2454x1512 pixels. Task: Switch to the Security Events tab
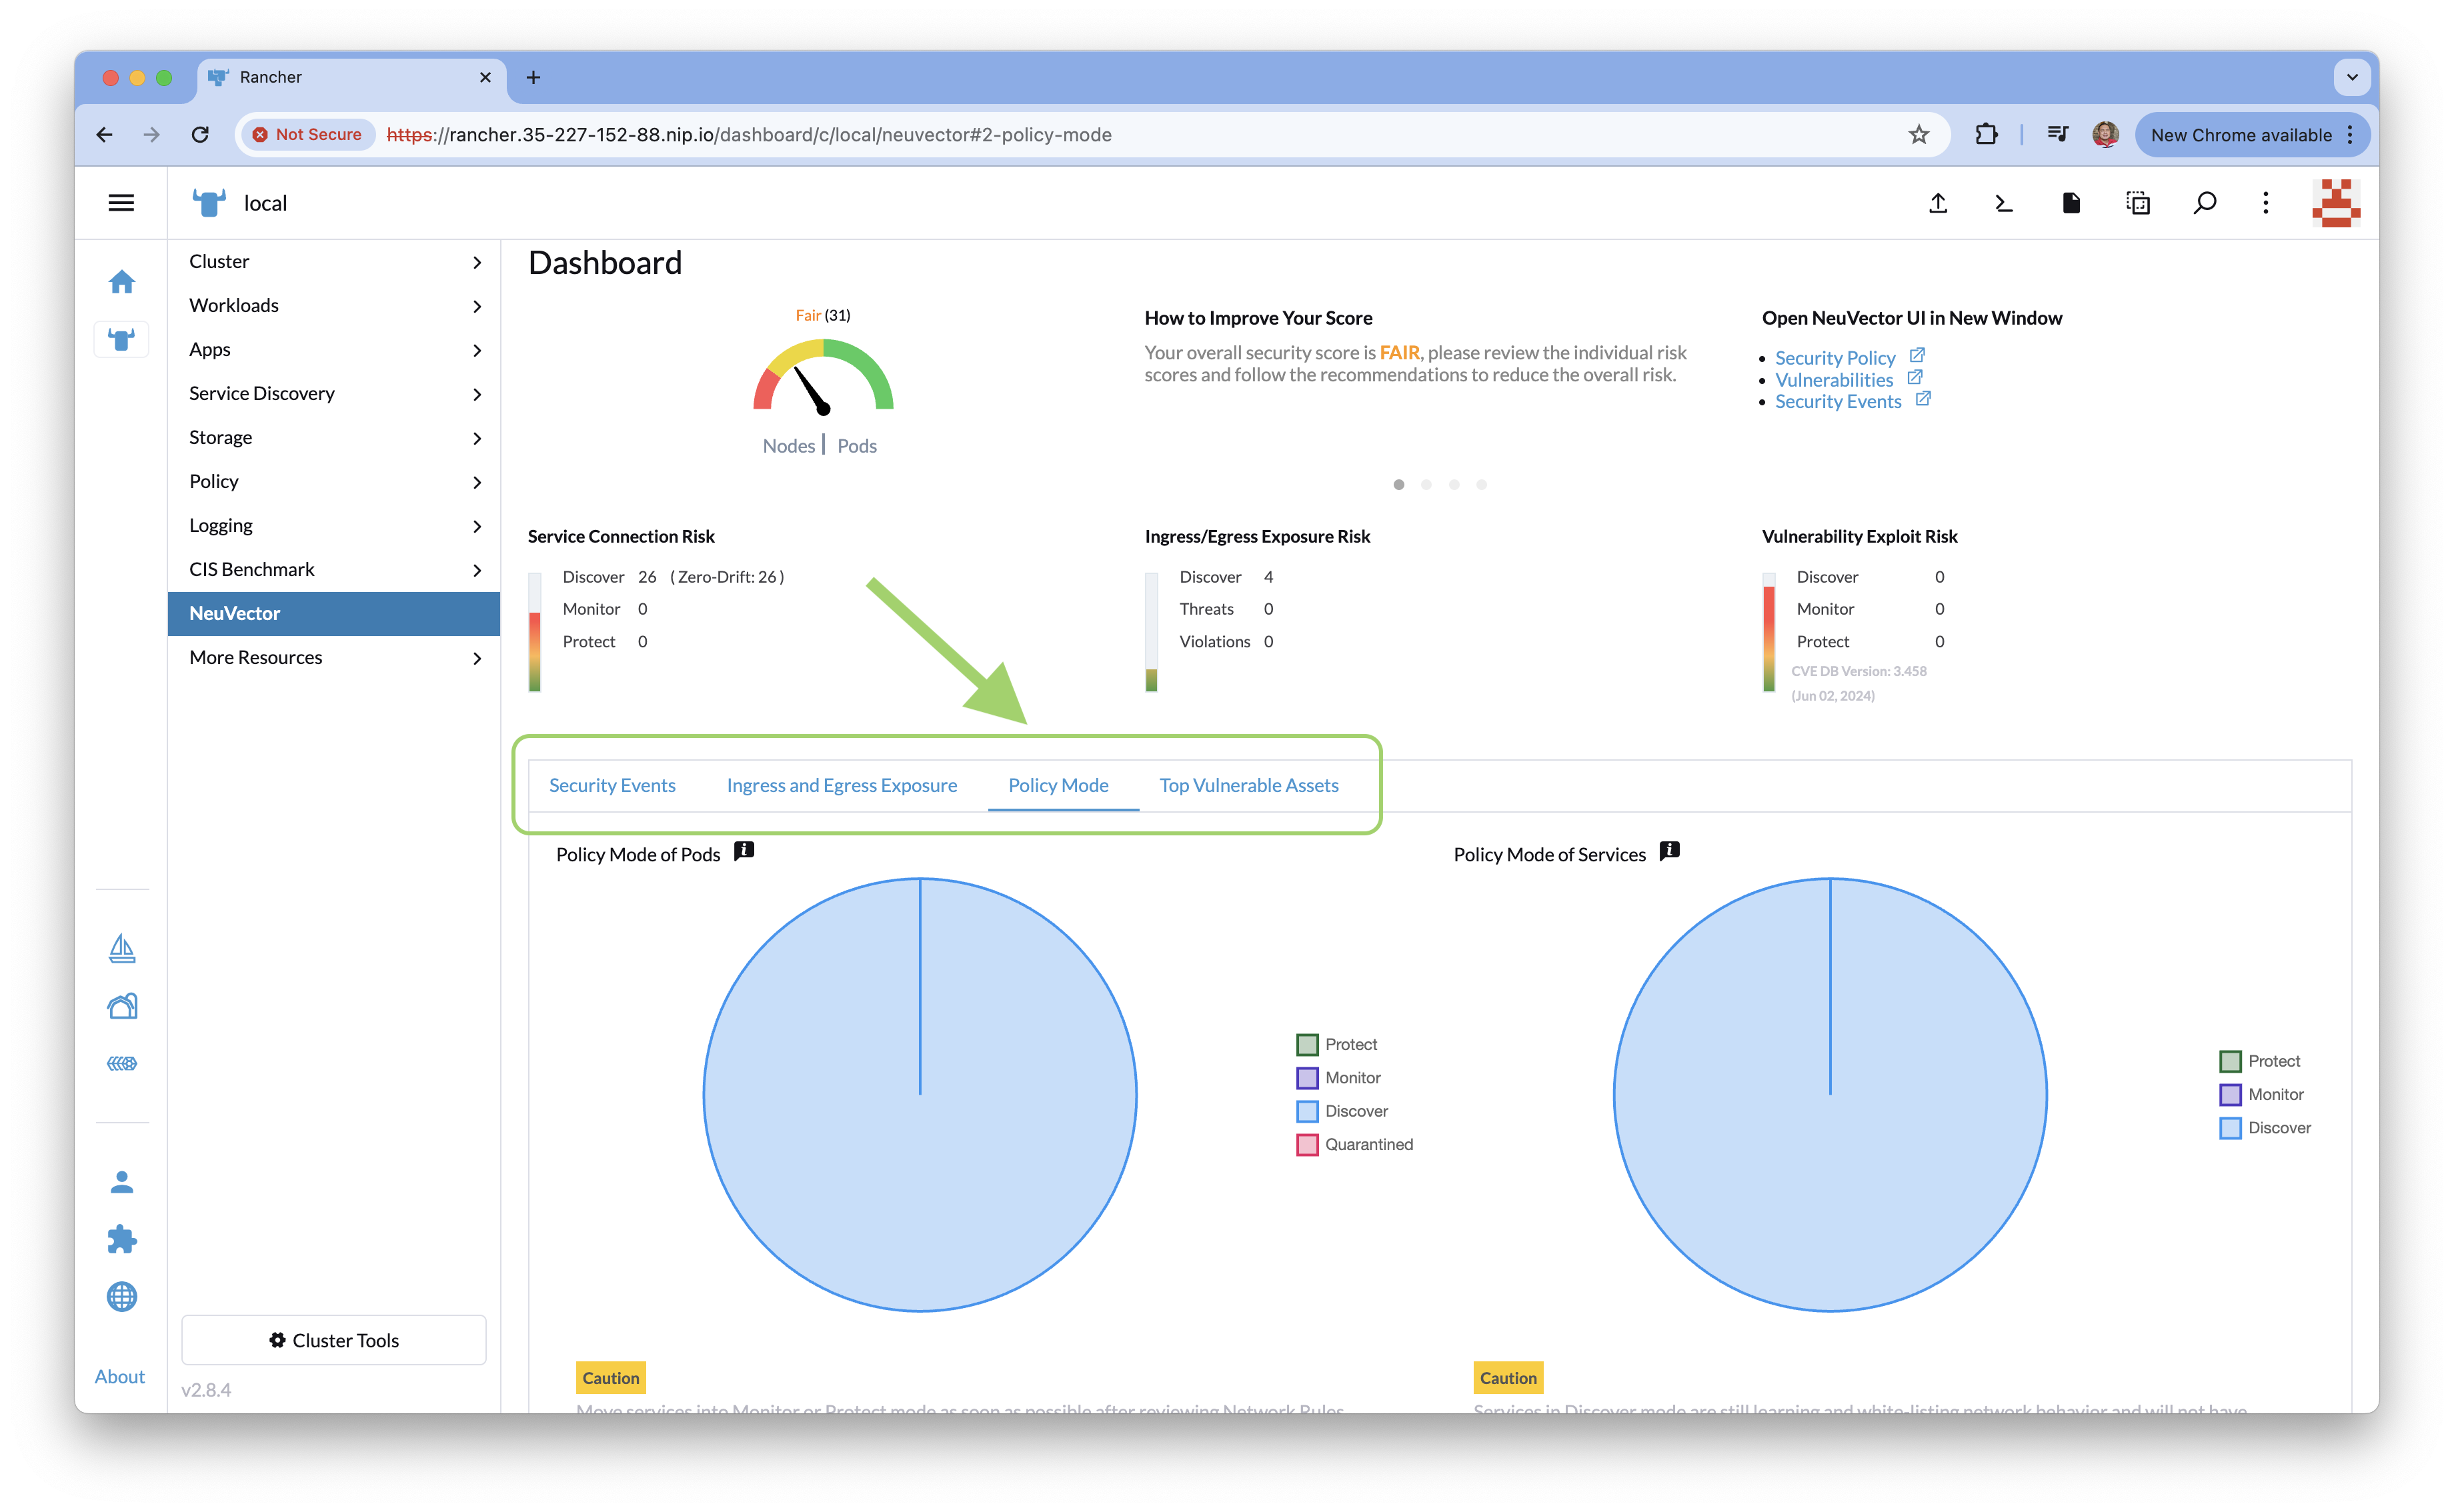click(x=612, y=785)
